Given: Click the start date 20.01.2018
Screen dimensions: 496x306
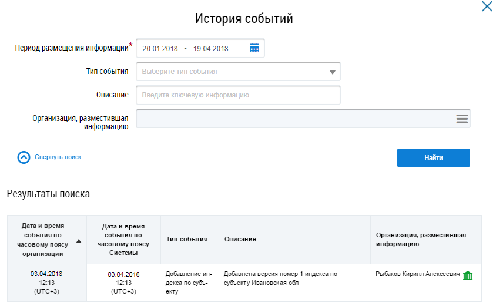Looking at the screenshot, I should [x=160, y=49].
